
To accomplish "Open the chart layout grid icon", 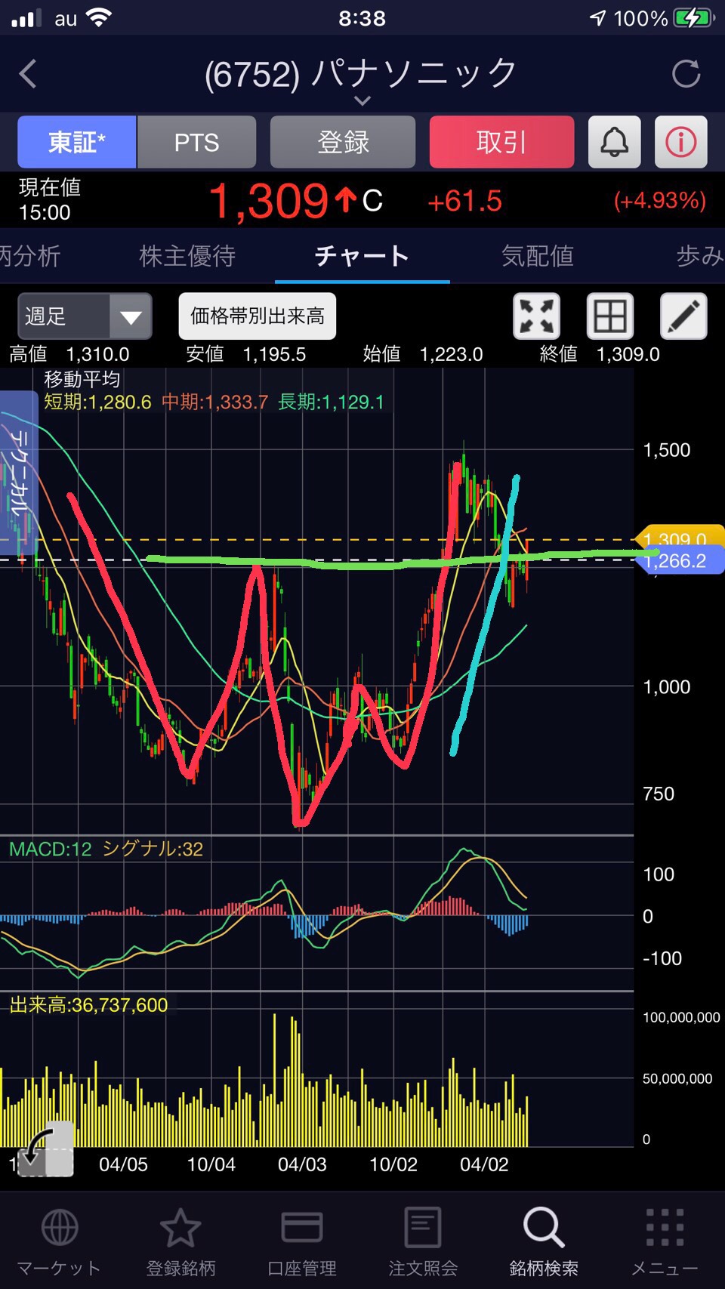I will point(610,316).
